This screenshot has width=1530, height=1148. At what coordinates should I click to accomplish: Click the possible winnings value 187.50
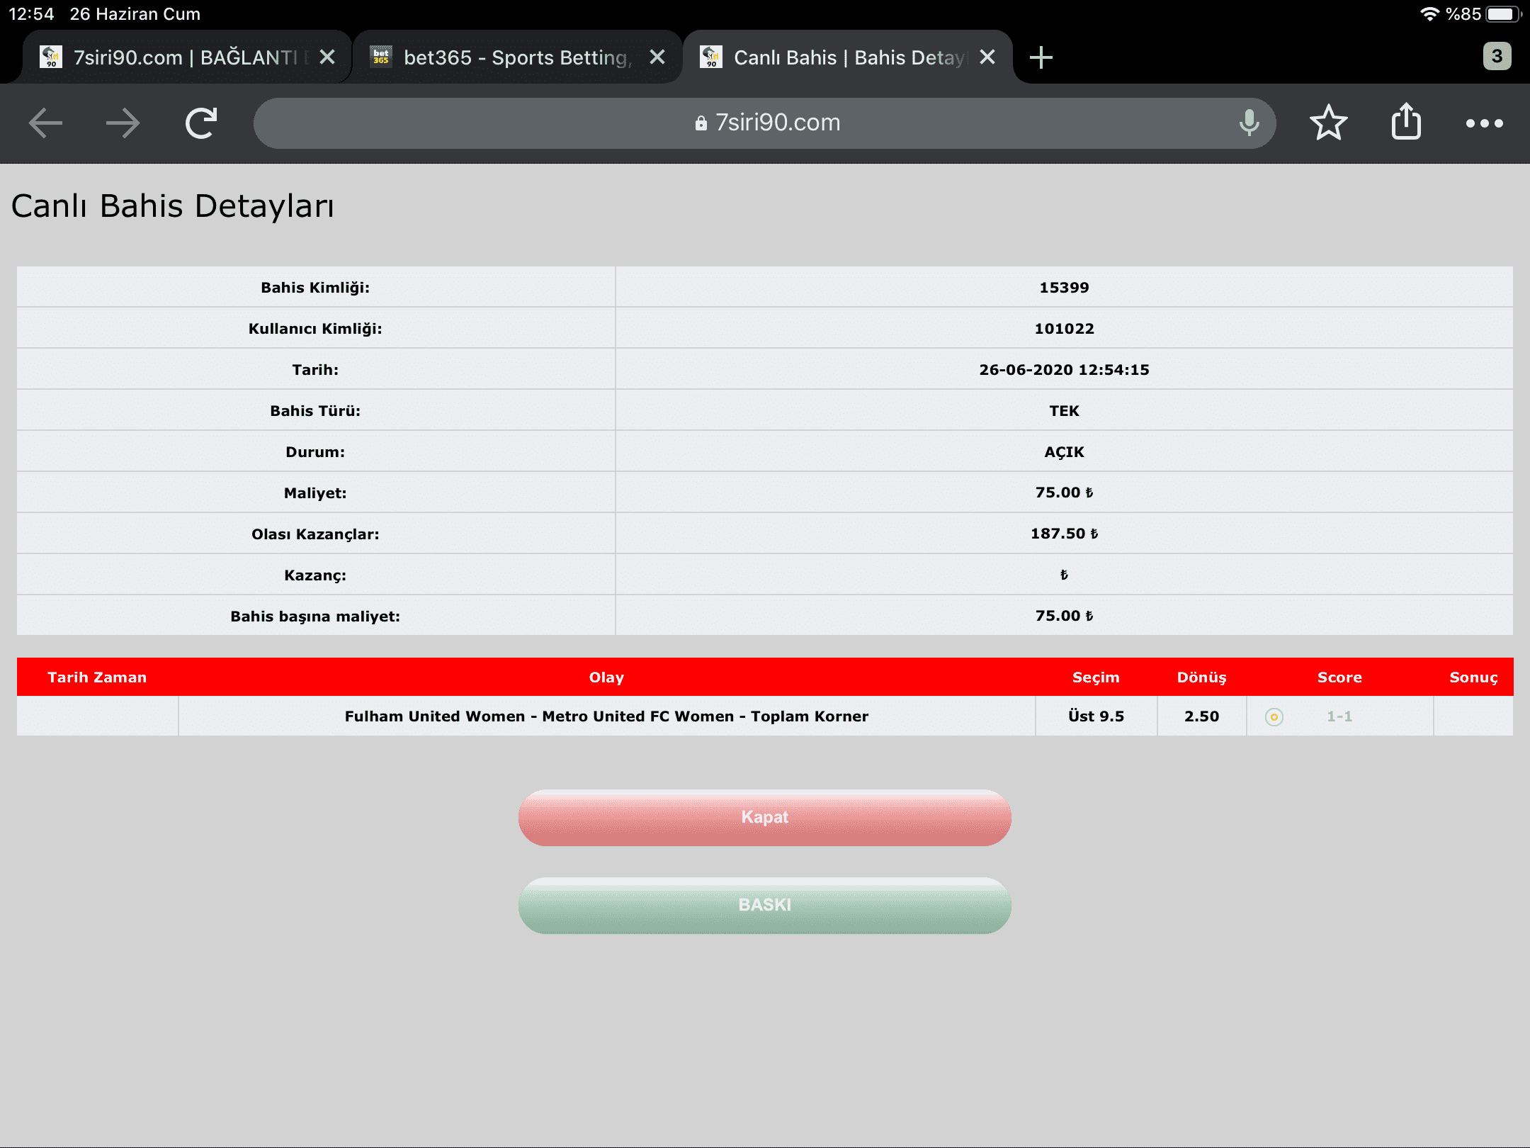[x=1064, y=534]
